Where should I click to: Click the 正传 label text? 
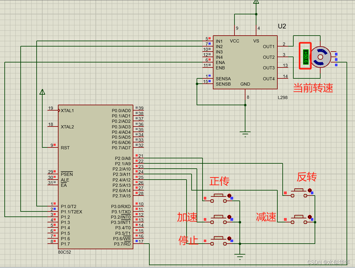coord(219,181)
